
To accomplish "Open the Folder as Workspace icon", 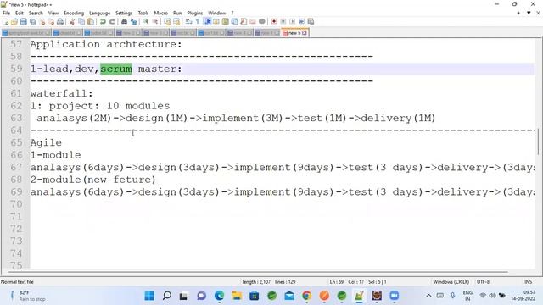I will point(253,22).
